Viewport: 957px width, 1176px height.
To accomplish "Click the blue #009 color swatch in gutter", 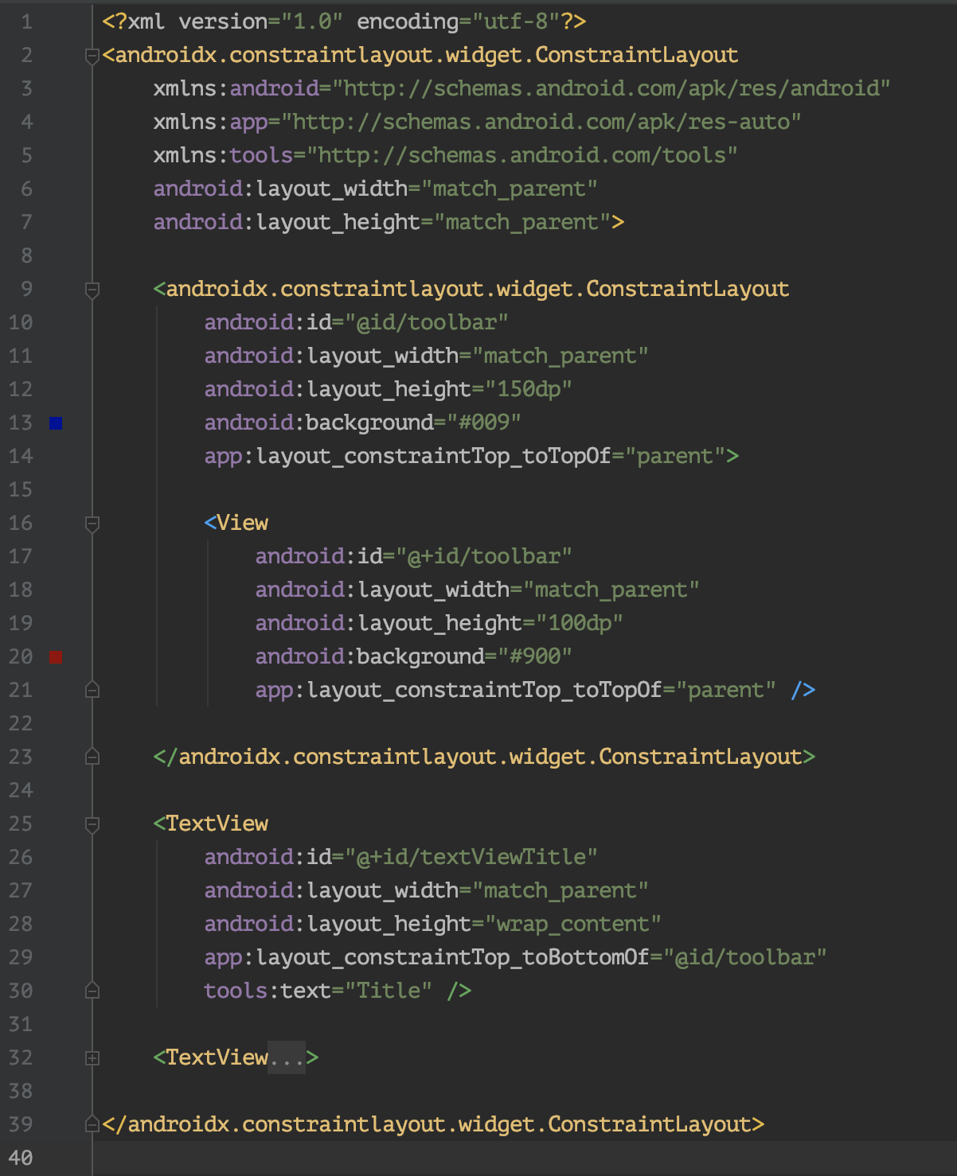I will coord(56,423).
